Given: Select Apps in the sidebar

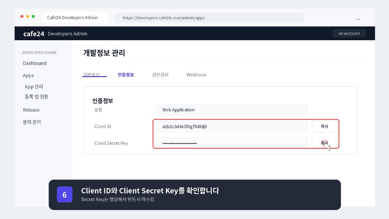Looking at the screenshot, I should pos(28,75).
